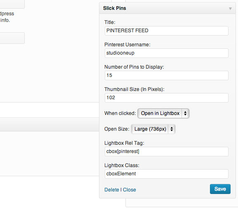Click the Lightbox Class input field
The width and height of the screenshot is (238, 213).
167,174
